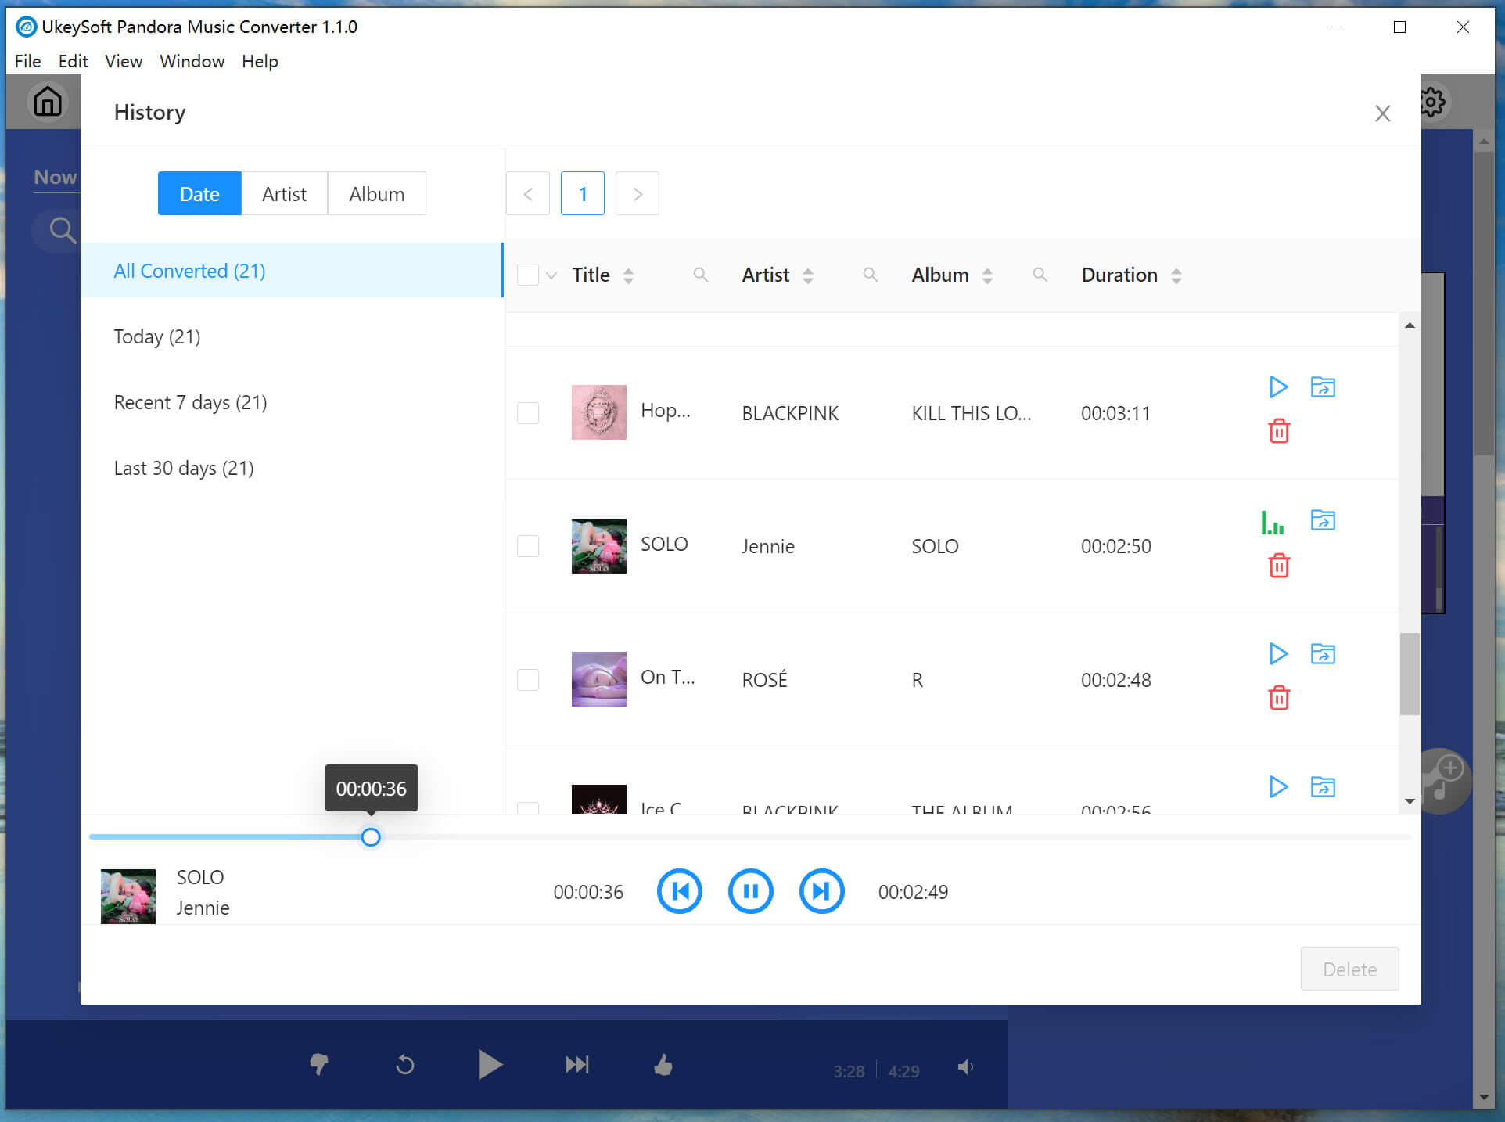This screenshot has width=1505, height=1122.
Task: Click the delete icon for SOLO track
Action: (1279, 565)
